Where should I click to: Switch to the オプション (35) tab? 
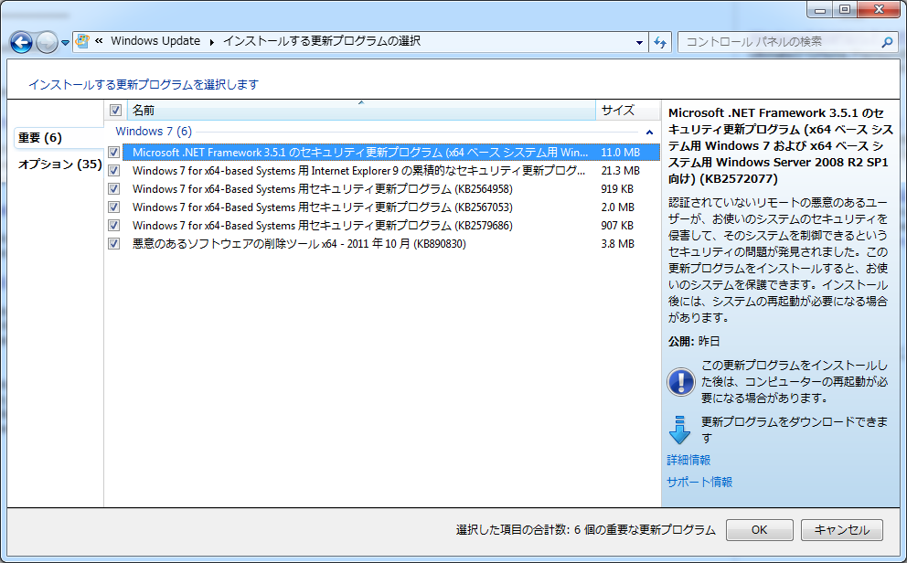point(59,165)
